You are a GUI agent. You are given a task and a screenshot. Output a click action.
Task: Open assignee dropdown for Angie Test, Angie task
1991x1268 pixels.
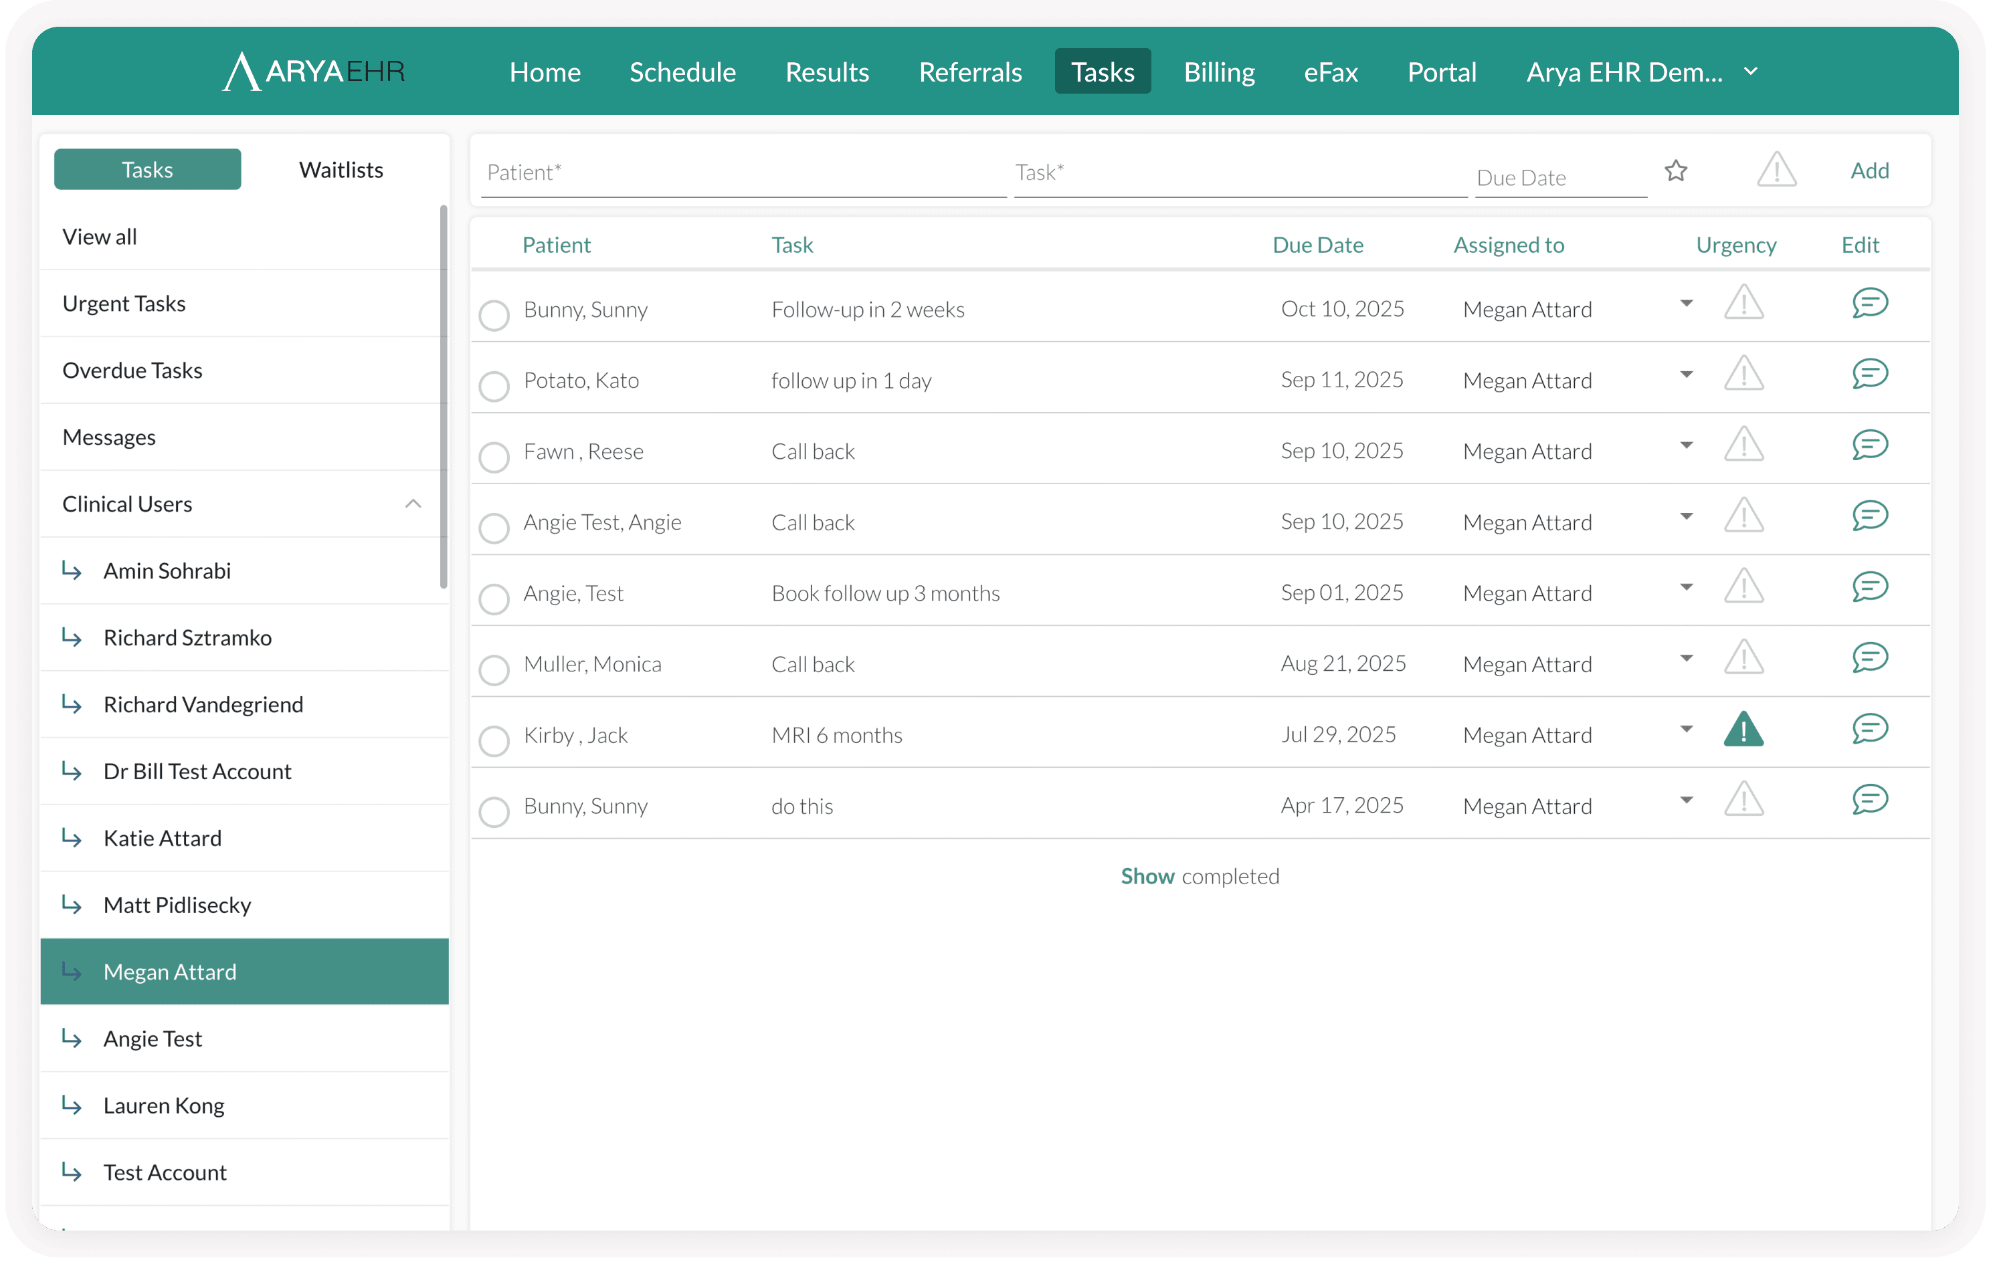(x=1687, y=516)
